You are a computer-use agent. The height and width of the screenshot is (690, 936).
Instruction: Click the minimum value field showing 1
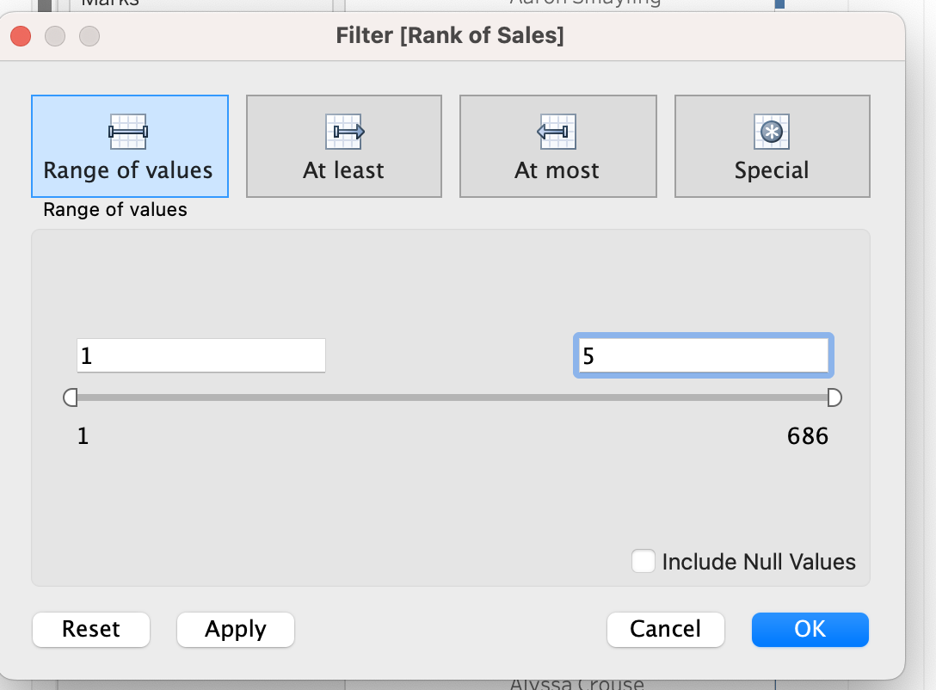pyautogui.click(x=201, y=355)
